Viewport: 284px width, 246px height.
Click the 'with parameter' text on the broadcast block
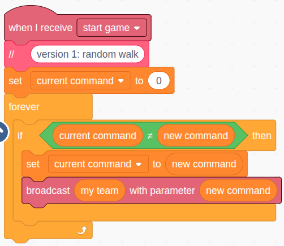click(x=162, y=191)
